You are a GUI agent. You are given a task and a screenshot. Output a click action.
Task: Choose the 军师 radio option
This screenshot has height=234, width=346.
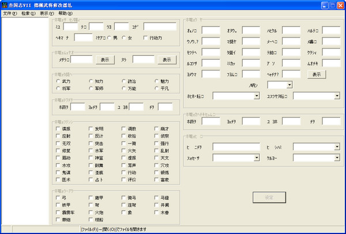point(91,89)
